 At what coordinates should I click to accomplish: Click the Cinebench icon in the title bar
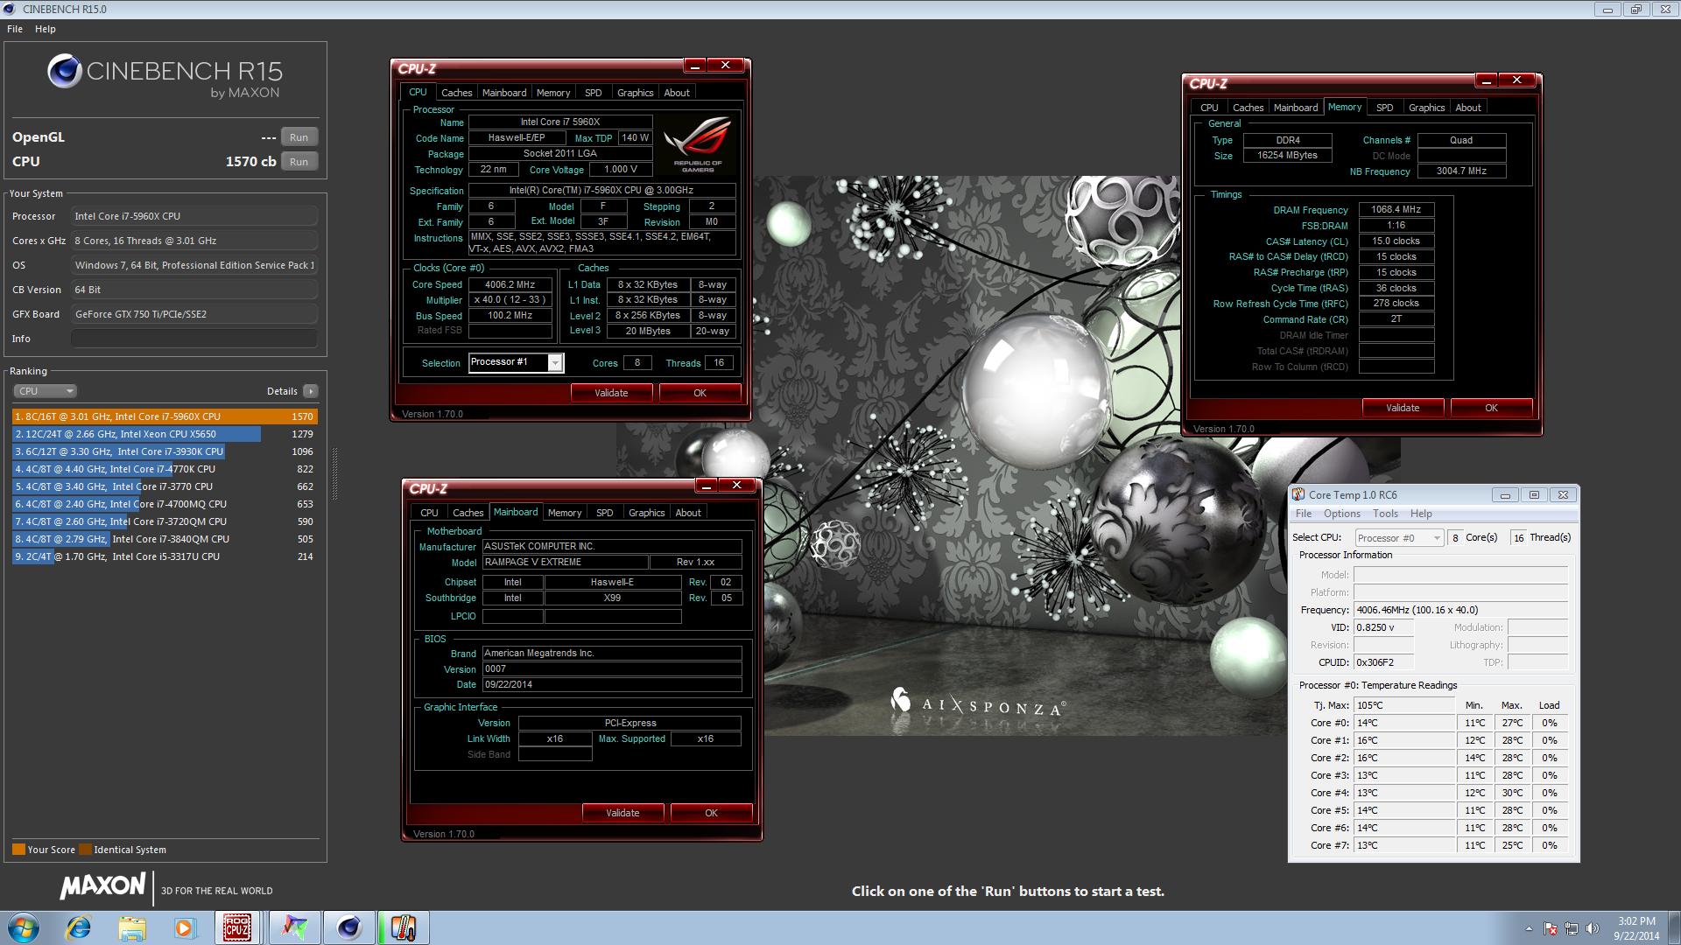[x=9, y=9]
